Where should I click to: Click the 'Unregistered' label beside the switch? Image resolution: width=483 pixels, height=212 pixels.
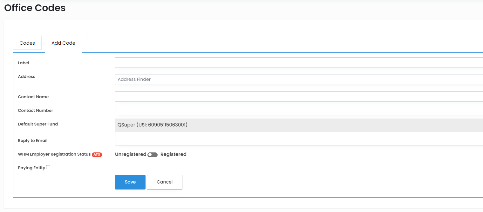click(131, 154)
